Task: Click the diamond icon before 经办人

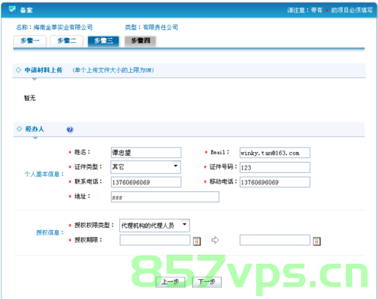Action: tap(19, 129)
